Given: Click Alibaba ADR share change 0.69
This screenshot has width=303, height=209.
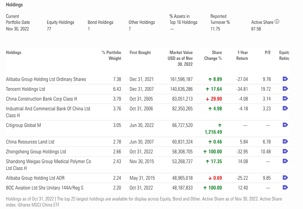Looking at the screenshot, I should 215,178.
